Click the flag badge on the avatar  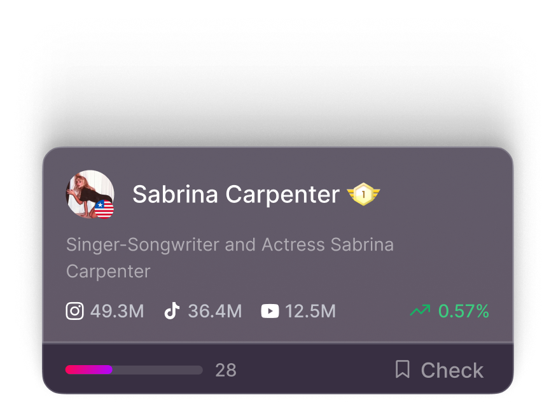[x=104, y=209]
